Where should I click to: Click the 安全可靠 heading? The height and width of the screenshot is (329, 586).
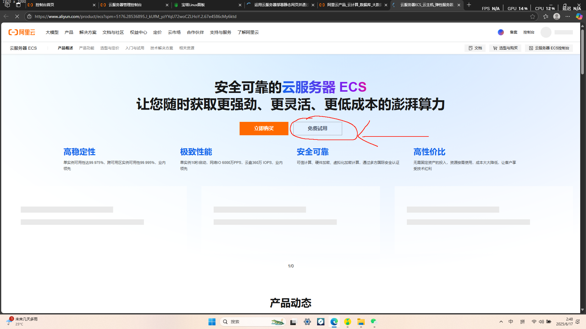[x=313, y=152]
